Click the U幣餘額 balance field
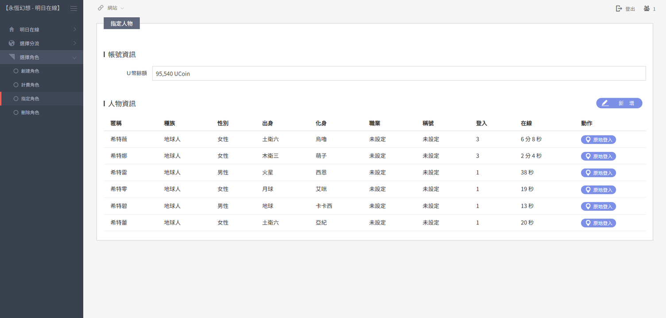The width and height of the screenshot is (666, 318). click(x=399, y=74)
